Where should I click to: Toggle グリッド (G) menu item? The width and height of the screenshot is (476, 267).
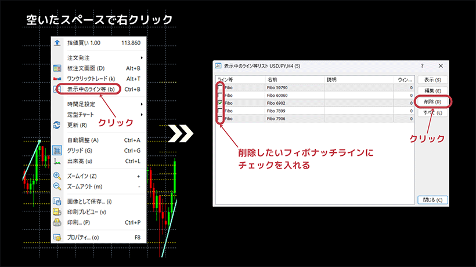pyautogui.click(x=99, y=151)
